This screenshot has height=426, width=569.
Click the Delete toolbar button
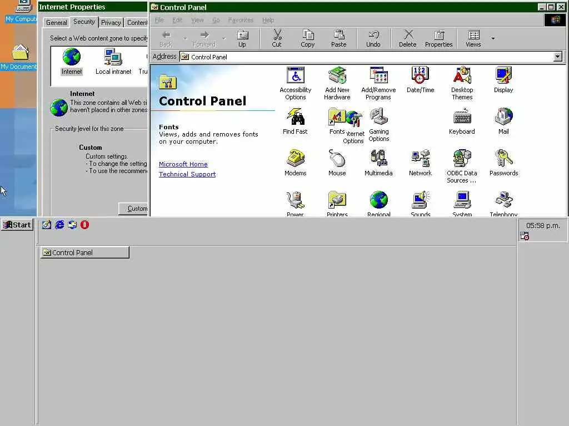(x=407, y=38)
